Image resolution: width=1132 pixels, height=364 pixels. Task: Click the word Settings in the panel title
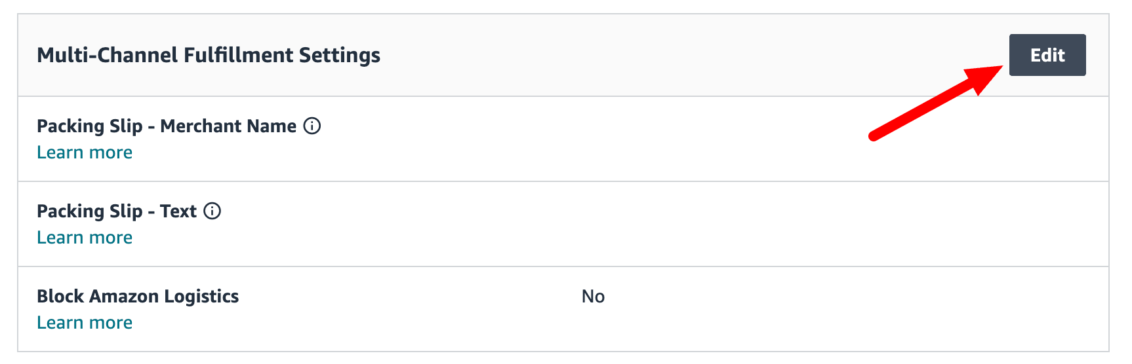(x=340, y=56)
